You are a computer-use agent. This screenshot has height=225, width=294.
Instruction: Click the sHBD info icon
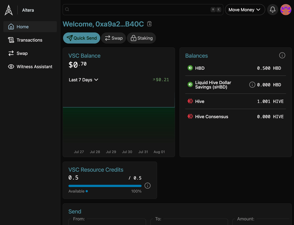(x=252, y=85)
